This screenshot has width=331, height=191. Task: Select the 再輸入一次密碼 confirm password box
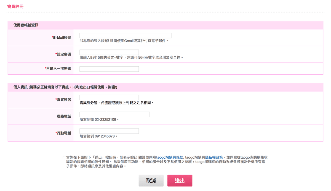(109, 69)
